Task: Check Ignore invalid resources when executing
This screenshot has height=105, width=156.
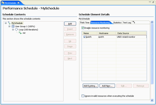Action: [x=83, y=96]
